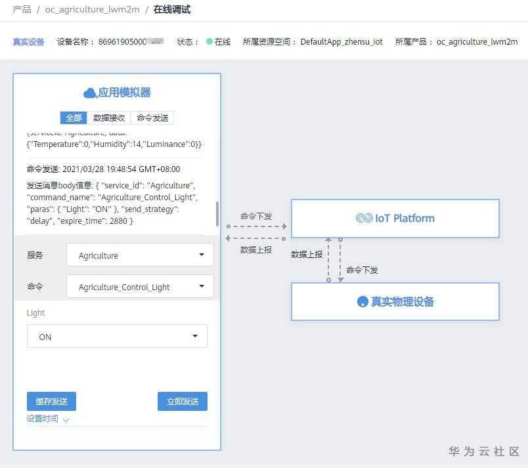The height and width of the screenshot is (468, 528).
Task: Select the 全部 tab
Action: pos(74,117)
